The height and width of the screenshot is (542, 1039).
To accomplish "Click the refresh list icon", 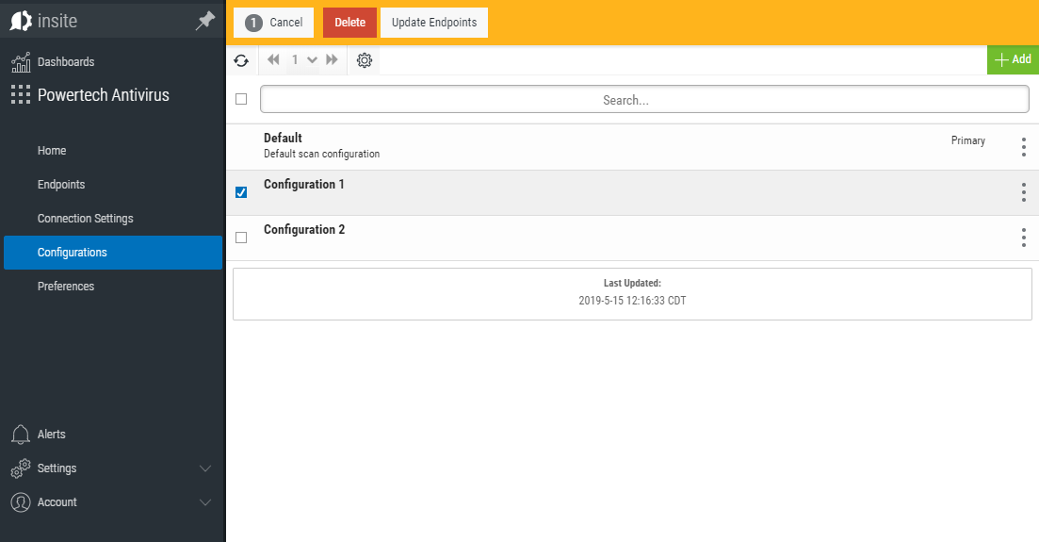I will coord(241,60).
